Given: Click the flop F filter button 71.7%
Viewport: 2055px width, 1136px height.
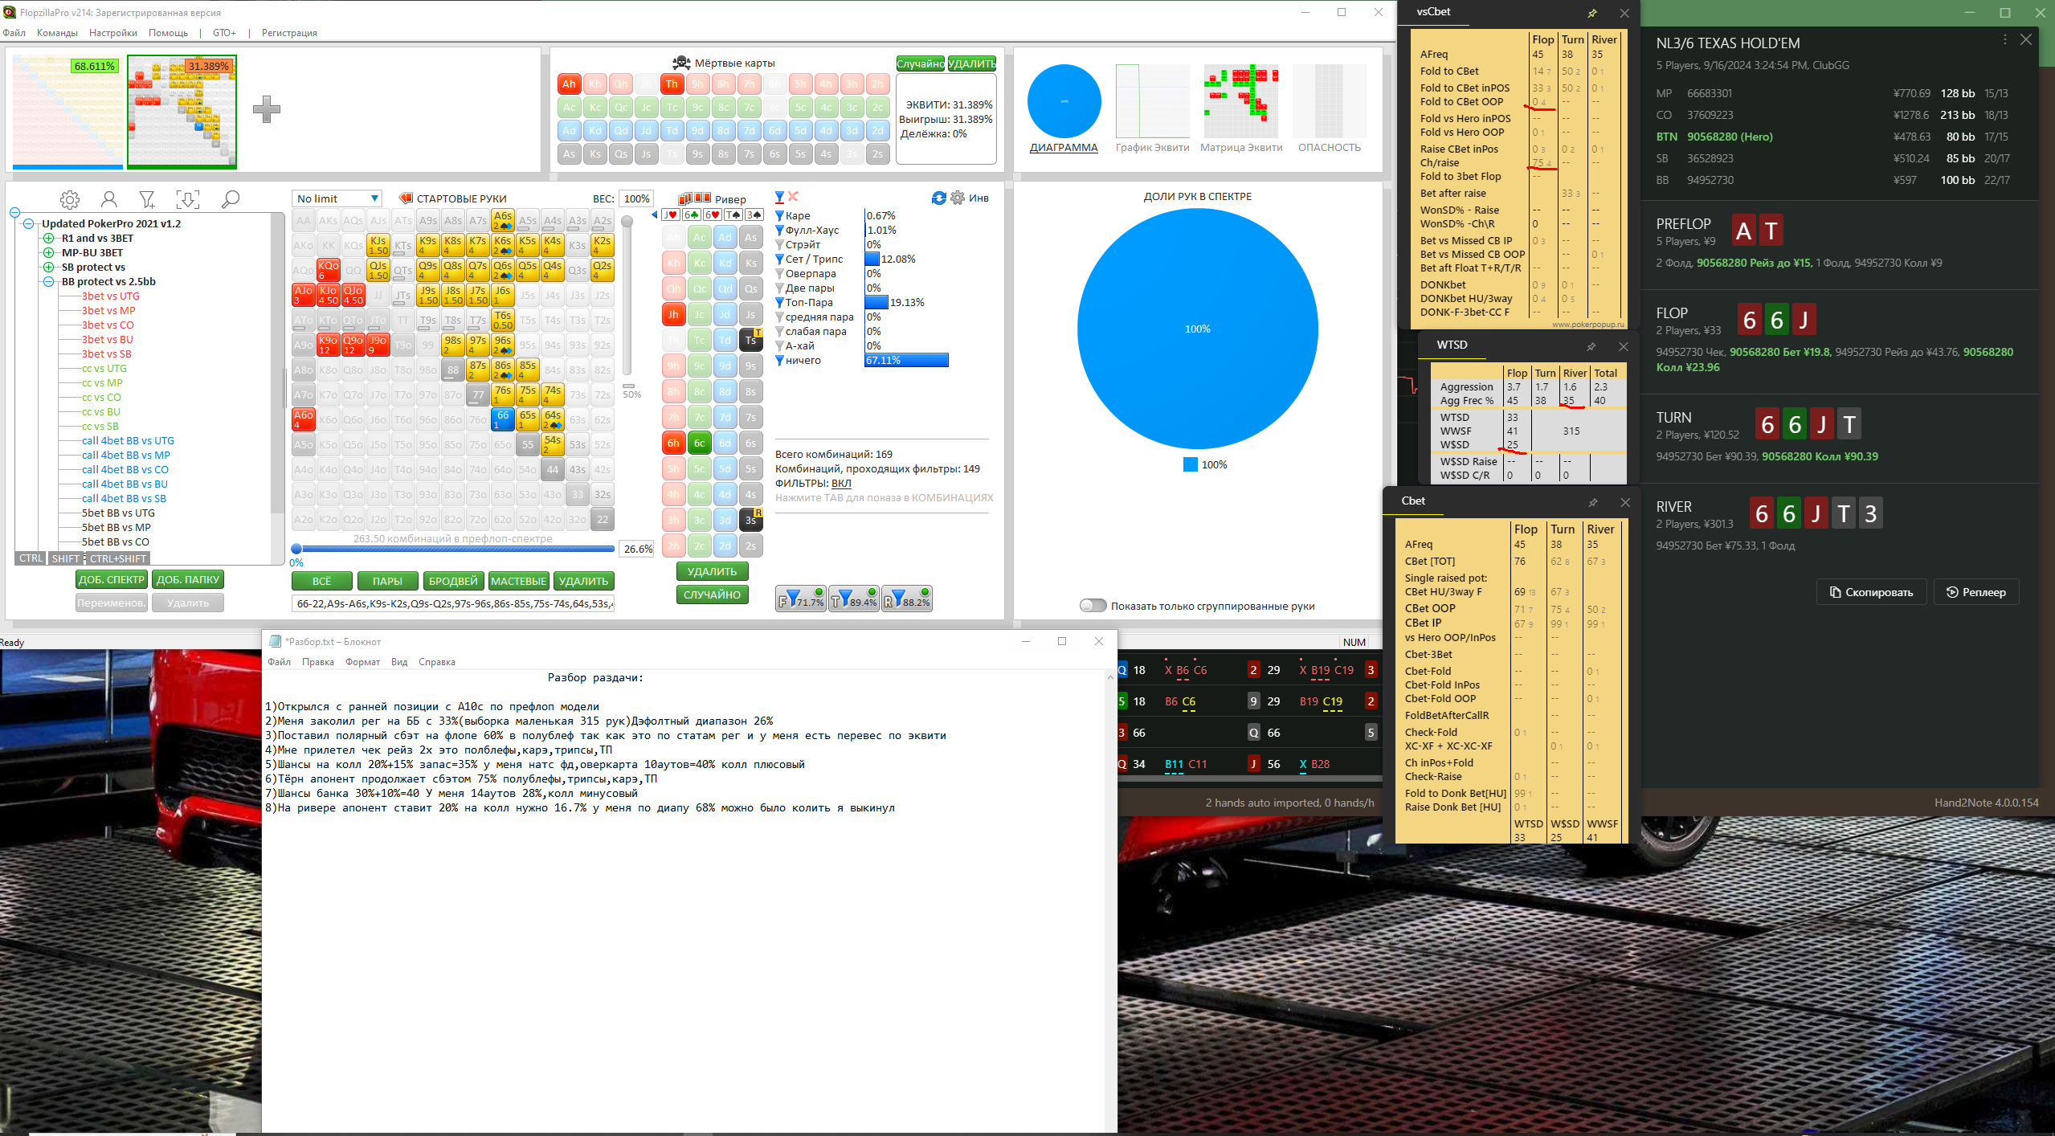Looking at the screenshot, I should 801,599.
